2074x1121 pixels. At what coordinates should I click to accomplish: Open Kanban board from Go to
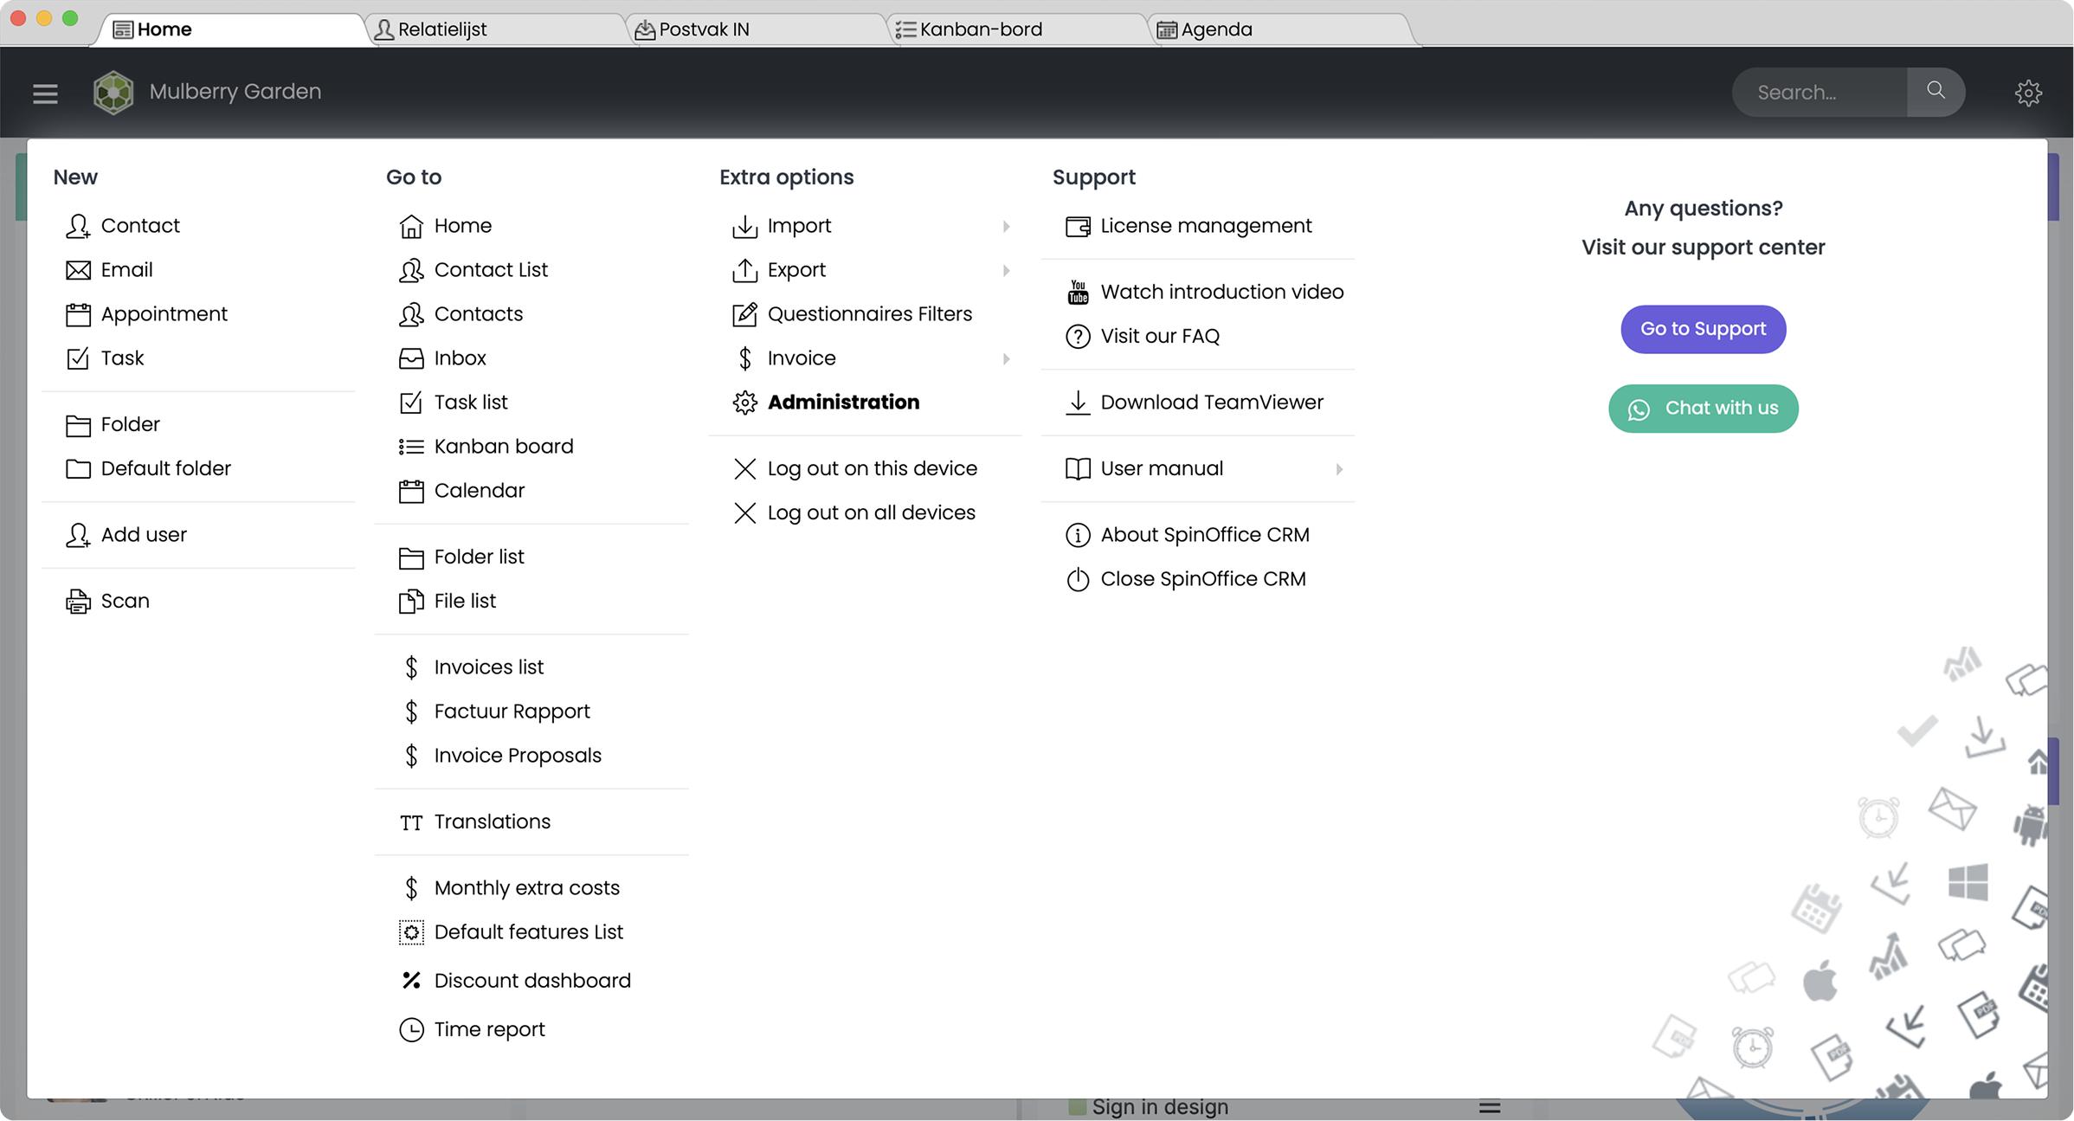tap(503, 446)
